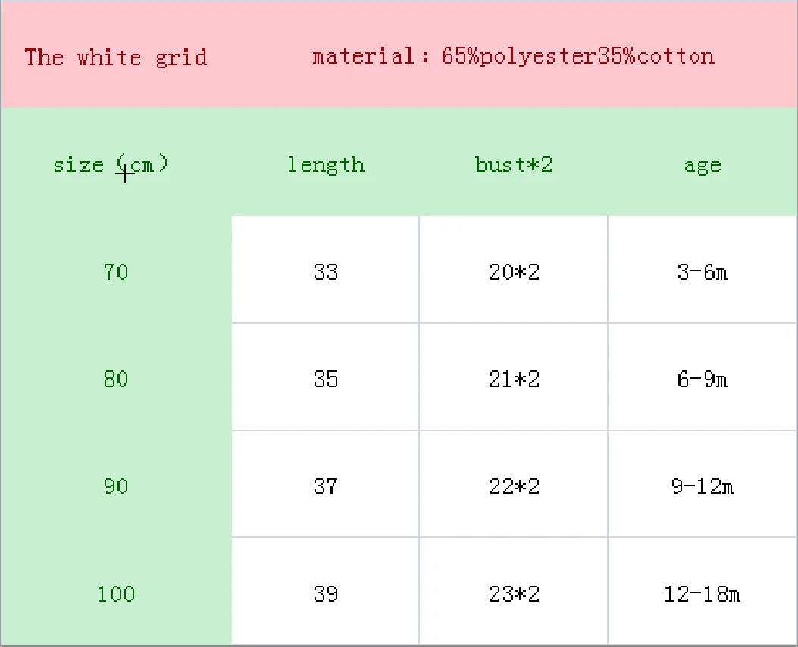Click the 'age' column header
This screenshot has width=798, height=647.
pos(703,167)
